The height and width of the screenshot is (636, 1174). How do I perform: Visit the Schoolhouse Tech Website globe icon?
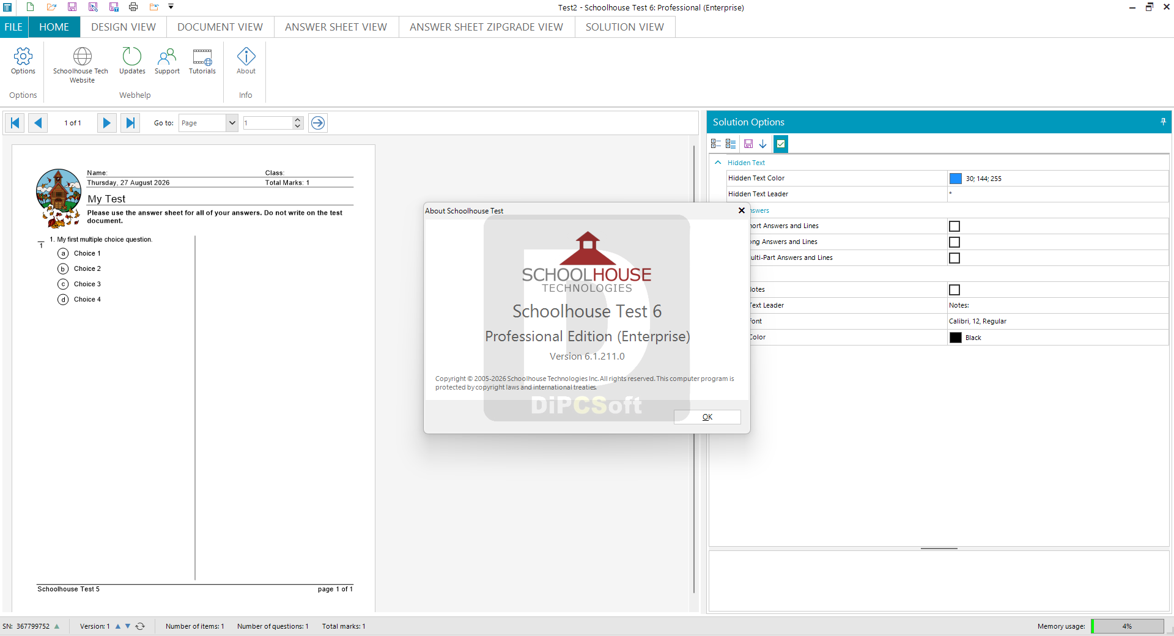click(81, 65)
